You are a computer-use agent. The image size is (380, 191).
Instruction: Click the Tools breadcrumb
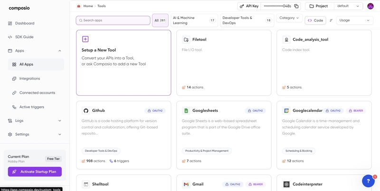102,6
